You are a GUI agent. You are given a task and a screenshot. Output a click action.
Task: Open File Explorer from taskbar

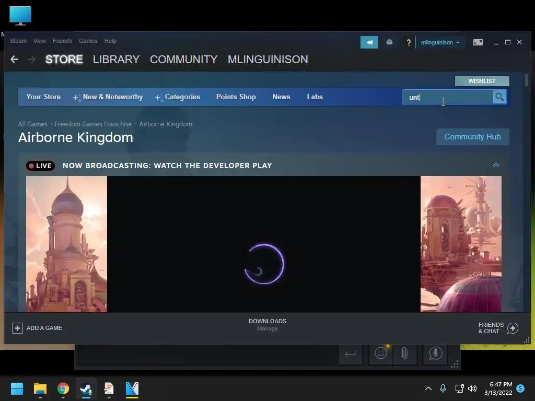tap(40, 388)
